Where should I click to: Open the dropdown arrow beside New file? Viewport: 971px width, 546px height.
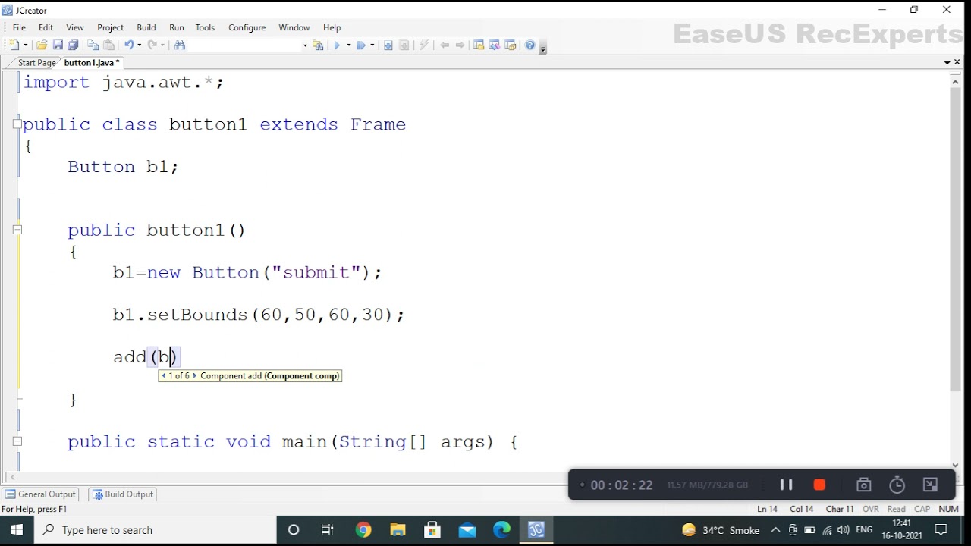pyautogui.click(x=26, y=45)
